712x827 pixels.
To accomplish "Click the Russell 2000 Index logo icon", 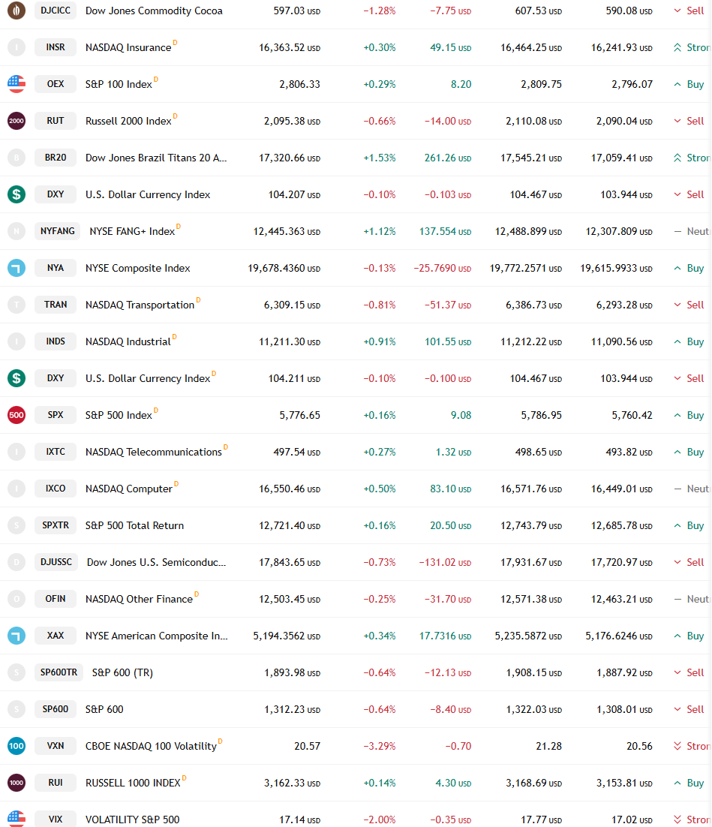I will 17,121.
